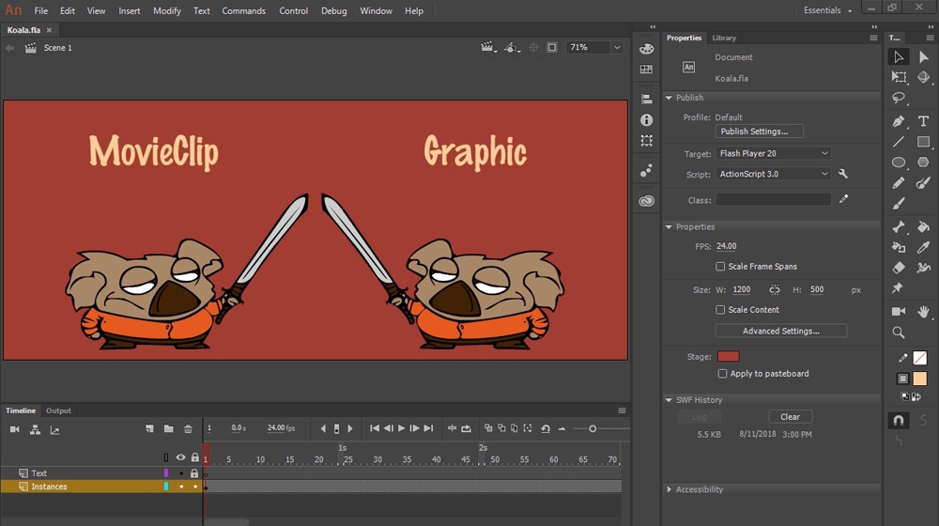
Task: Open the Script ActionScript 3.0 dropdown
Action: coord(773,174)
